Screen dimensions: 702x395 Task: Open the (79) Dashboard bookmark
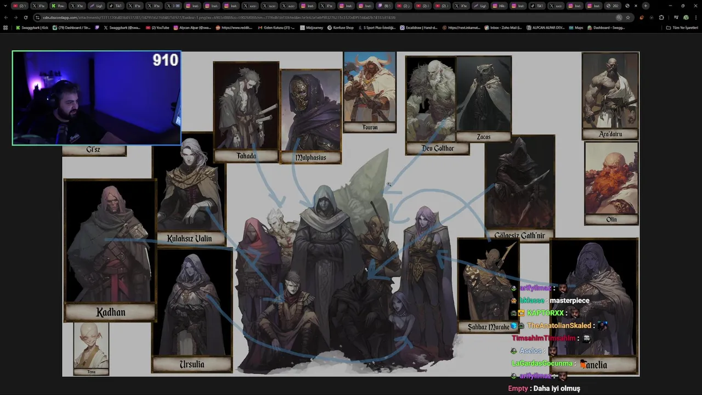click(72, 27)
